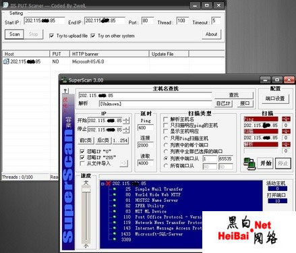Screen dimensions: 296x253
Task: Click the 接口 button
Action: pyautogui.click(x=245, y=103)
